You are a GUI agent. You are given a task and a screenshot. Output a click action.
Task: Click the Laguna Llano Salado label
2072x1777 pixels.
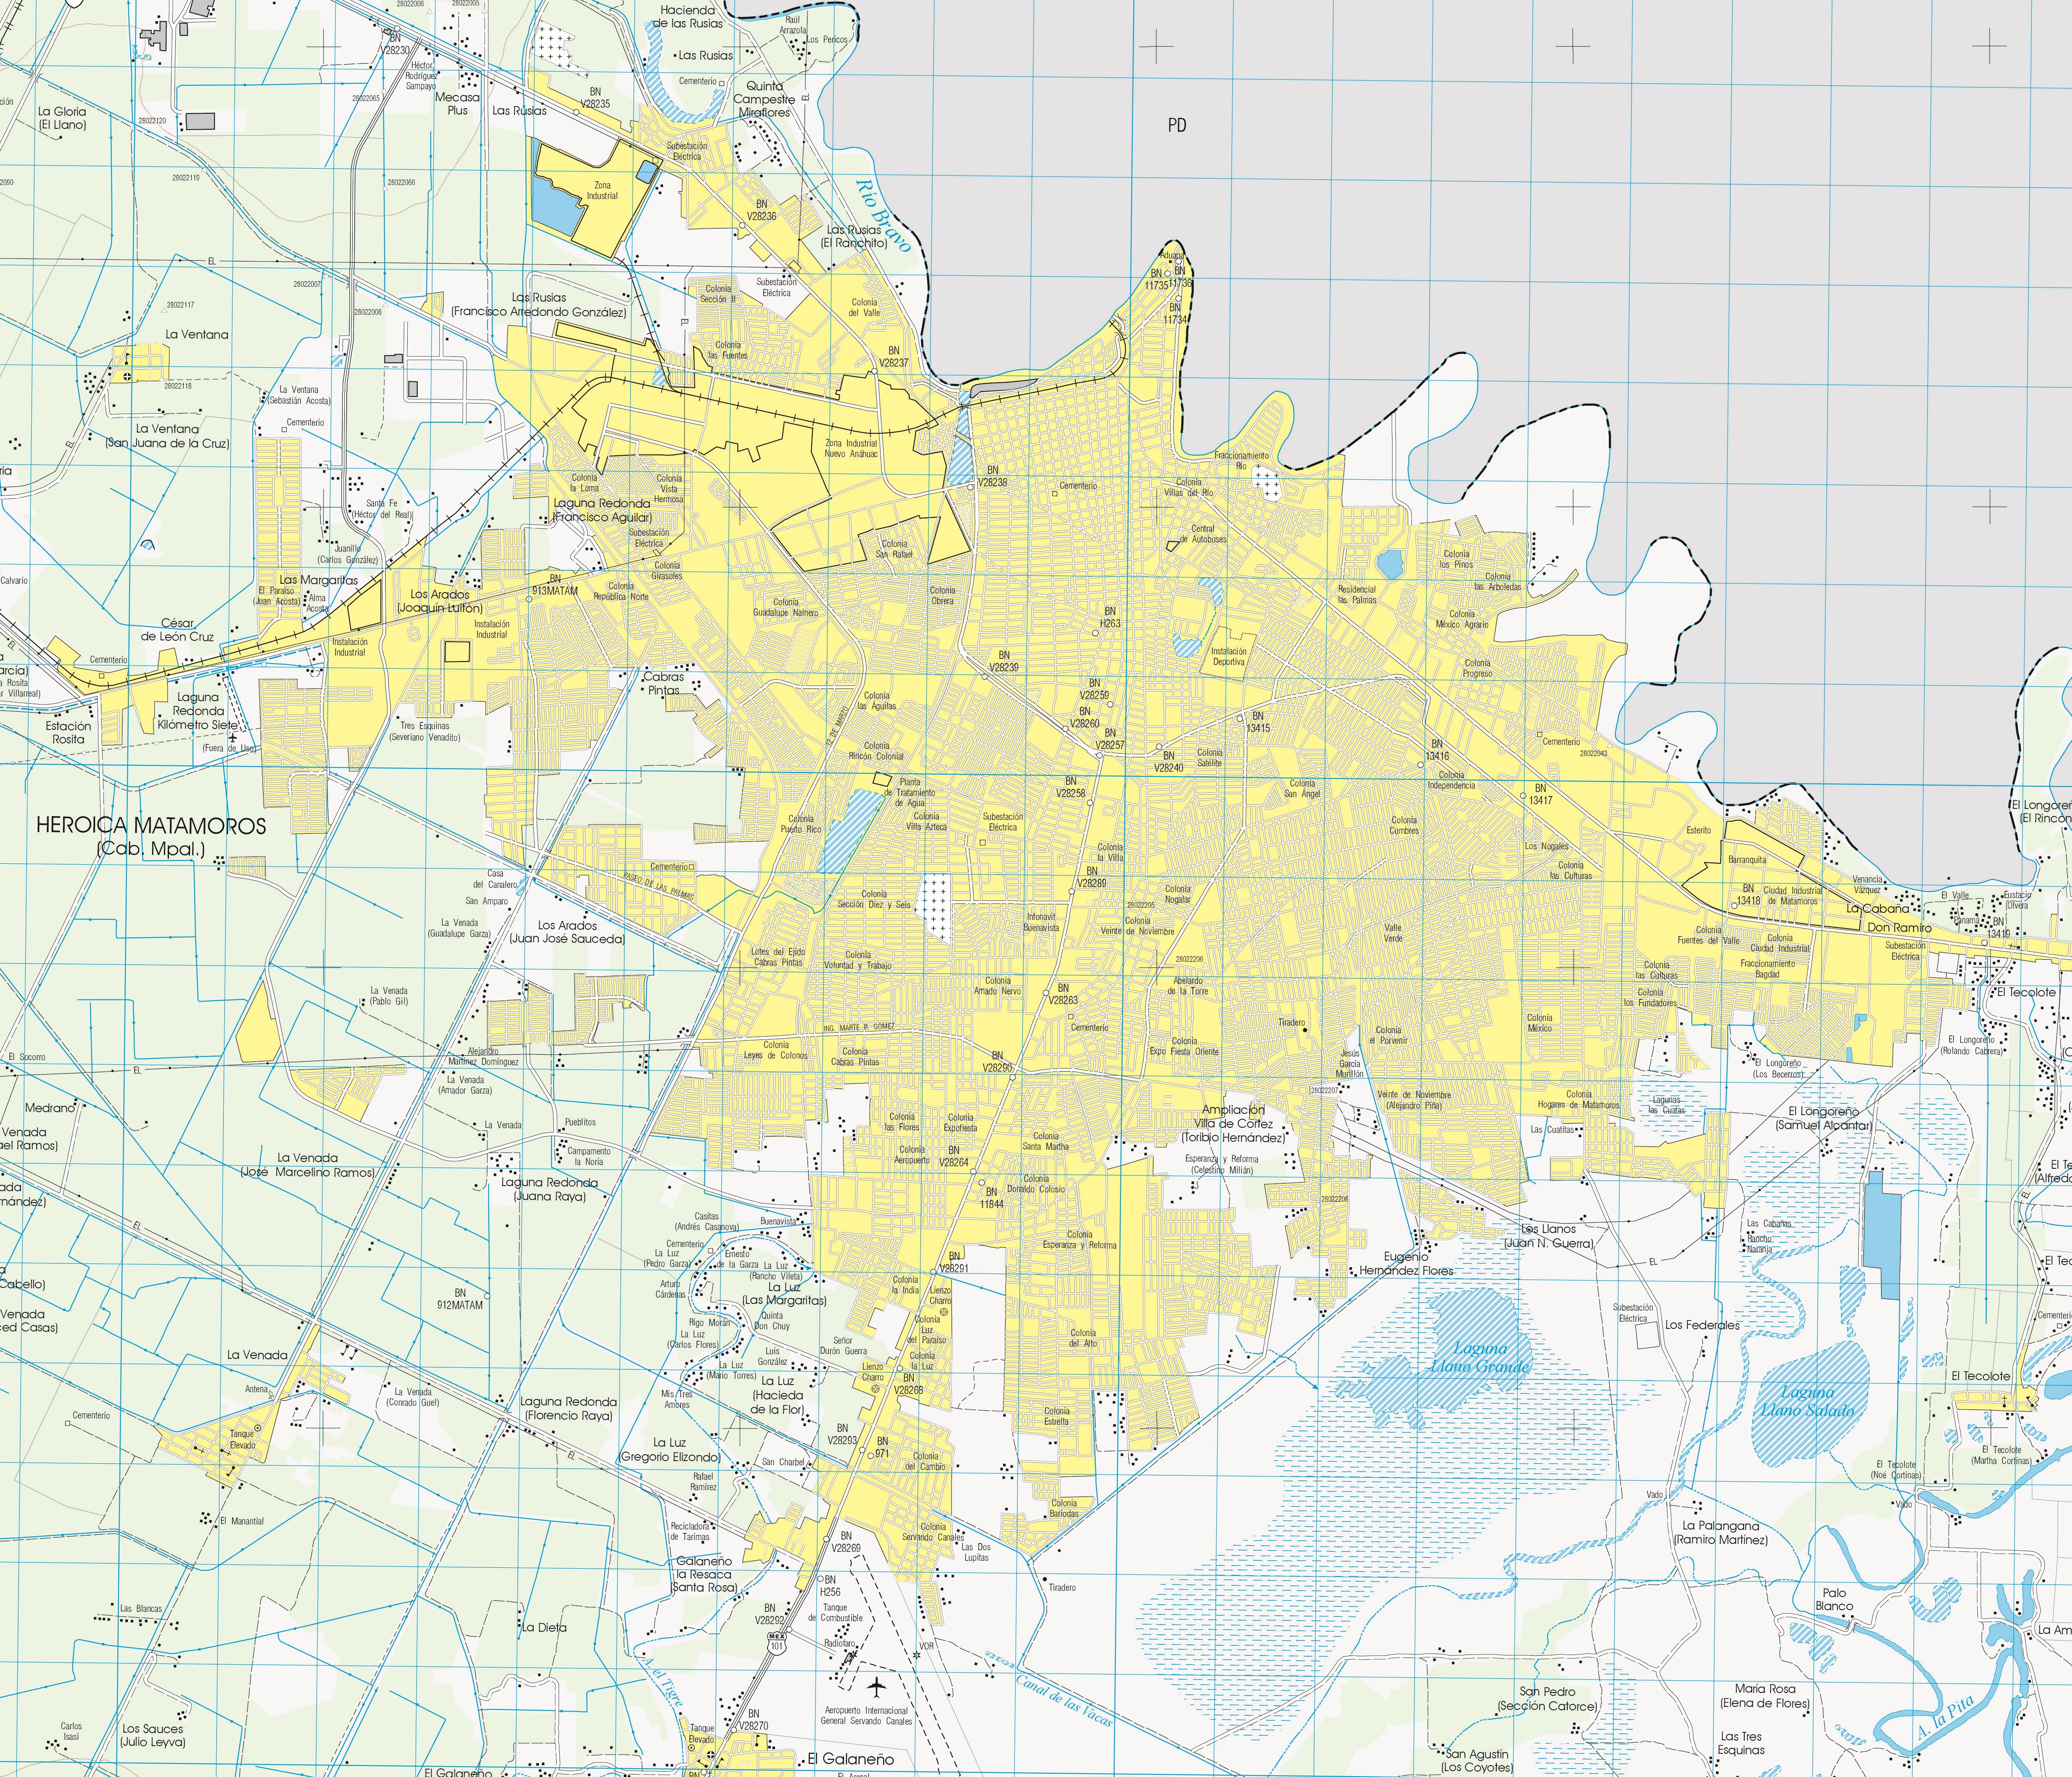click(1808, 1401)
